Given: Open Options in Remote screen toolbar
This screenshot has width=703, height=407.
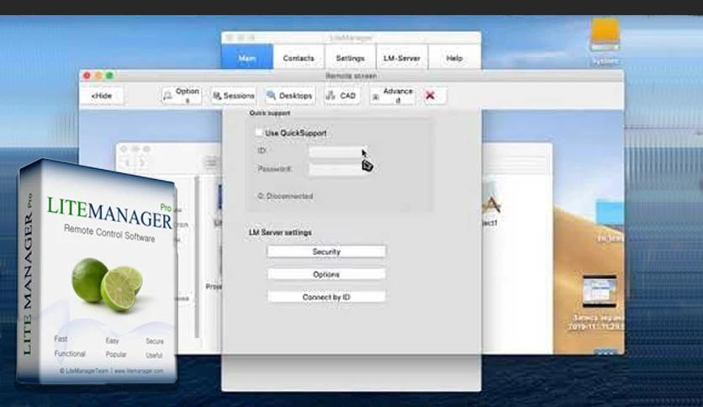Looking at the screenshot, I should pyautogui.click(x=182, y=96).
